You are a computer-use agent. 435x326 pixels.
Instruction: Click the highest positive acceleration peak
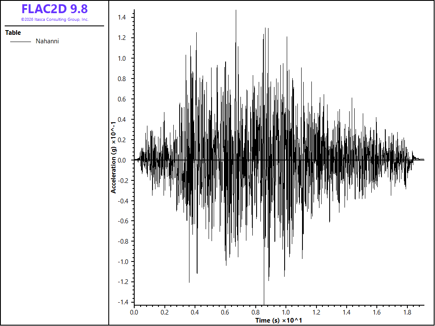[x=236, y=11]
